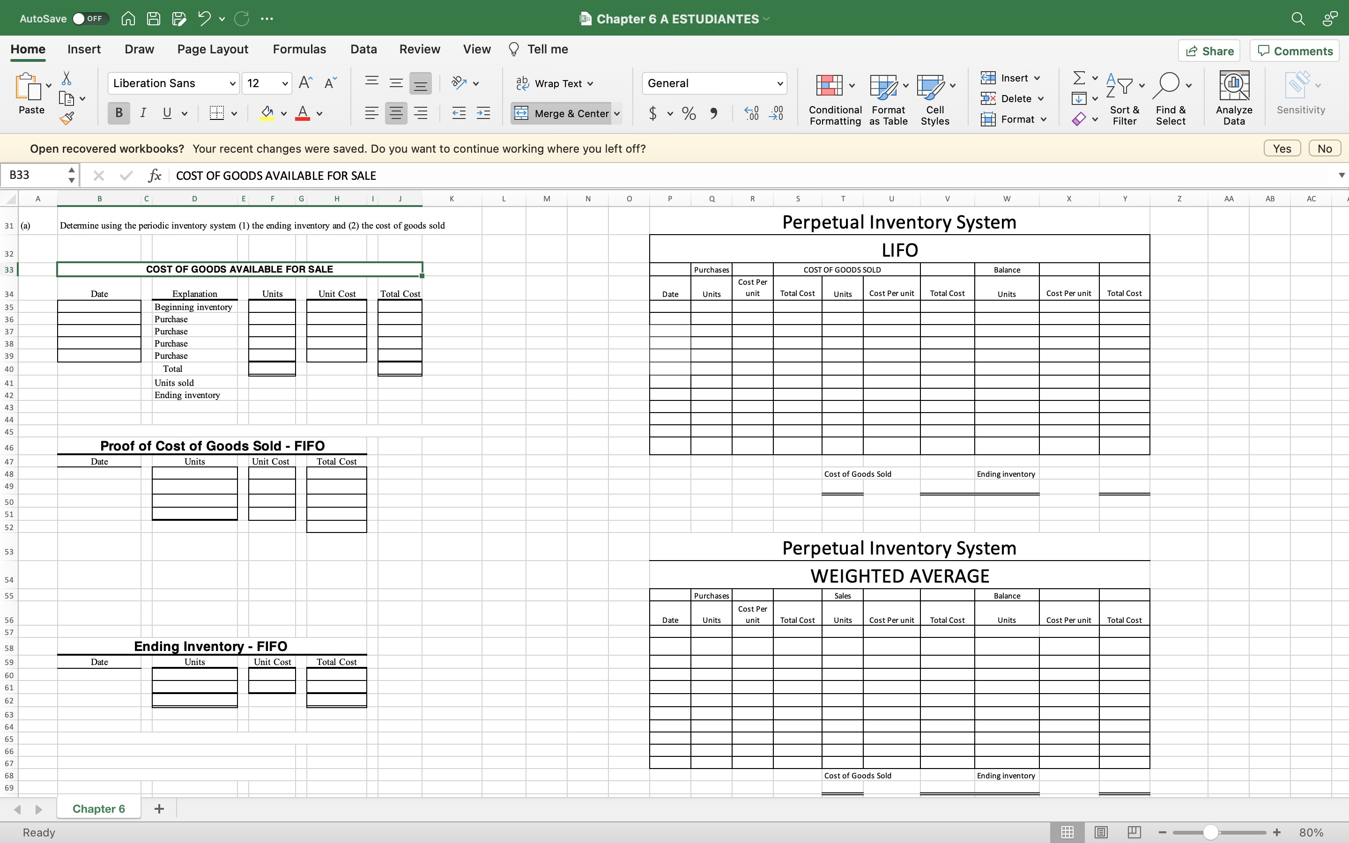Open the Analyze Data tool
Screen dimensions: 1349x843
[x=1234, y=98]
